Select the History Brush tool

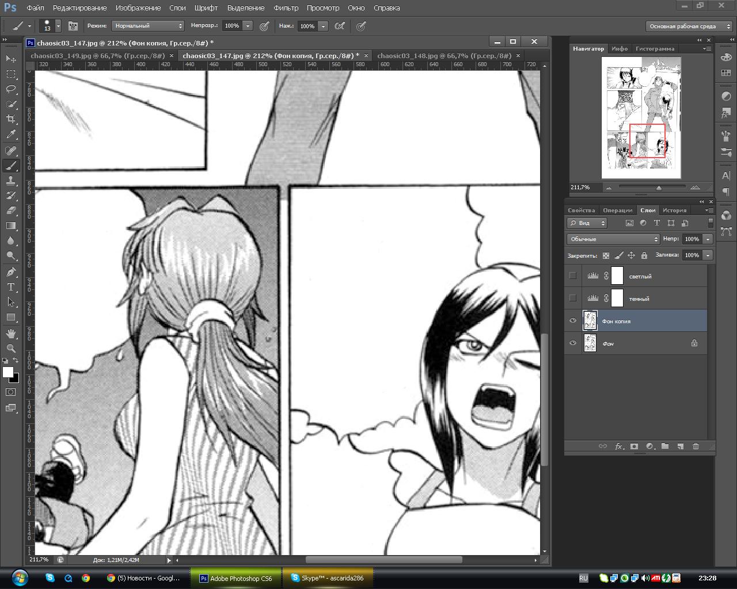tap(11, 196)
